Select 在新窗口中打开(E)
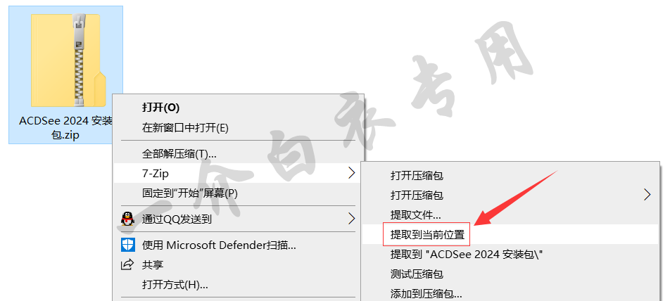670x301 pixels. click(186, 128)
